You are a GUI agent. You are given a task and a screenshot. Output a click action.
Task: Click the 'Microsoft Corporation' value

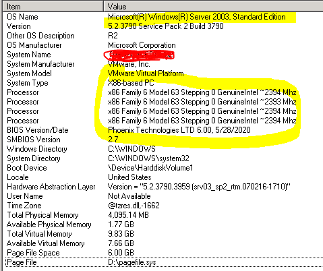click(x=142, y=45)
